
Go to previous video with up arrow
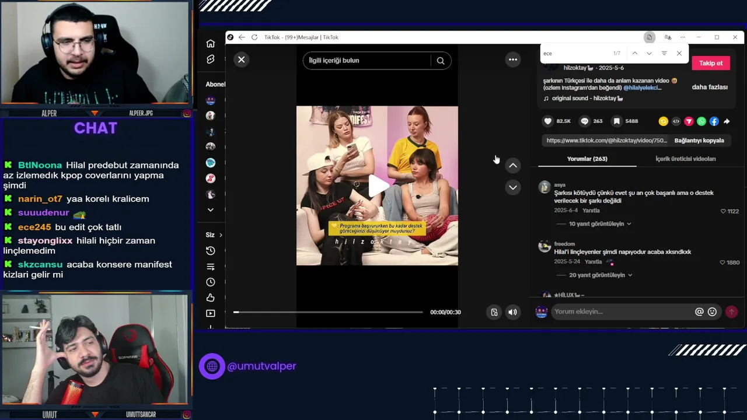[x=513, y=166]
